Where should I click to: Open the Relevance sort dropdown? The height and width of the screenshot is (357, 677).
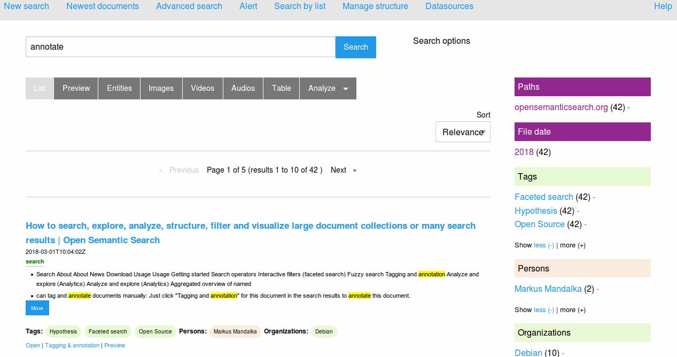pyautogui.click(x=462, y=132)
